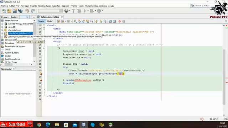Click the New Project toolbar icon

[9, 11]
